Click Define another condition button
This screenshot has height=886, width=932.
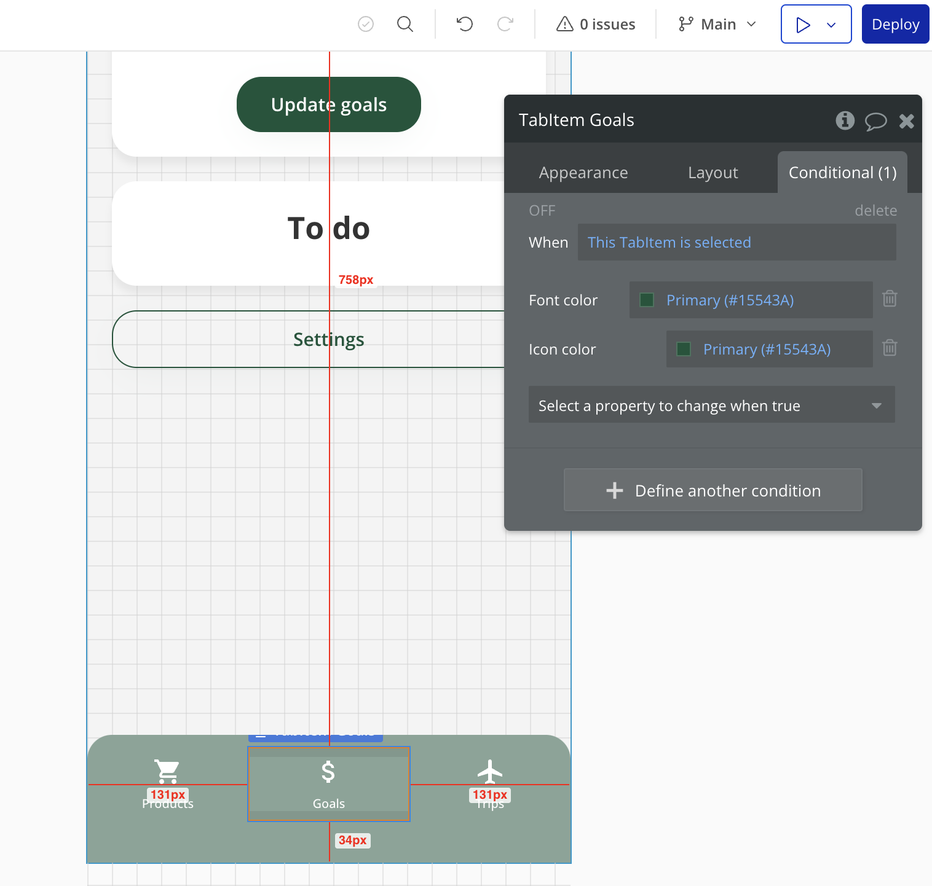[x=713, y=490]
